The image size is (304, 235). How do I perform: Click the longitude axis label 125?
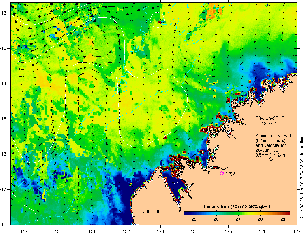click(229, 231)
